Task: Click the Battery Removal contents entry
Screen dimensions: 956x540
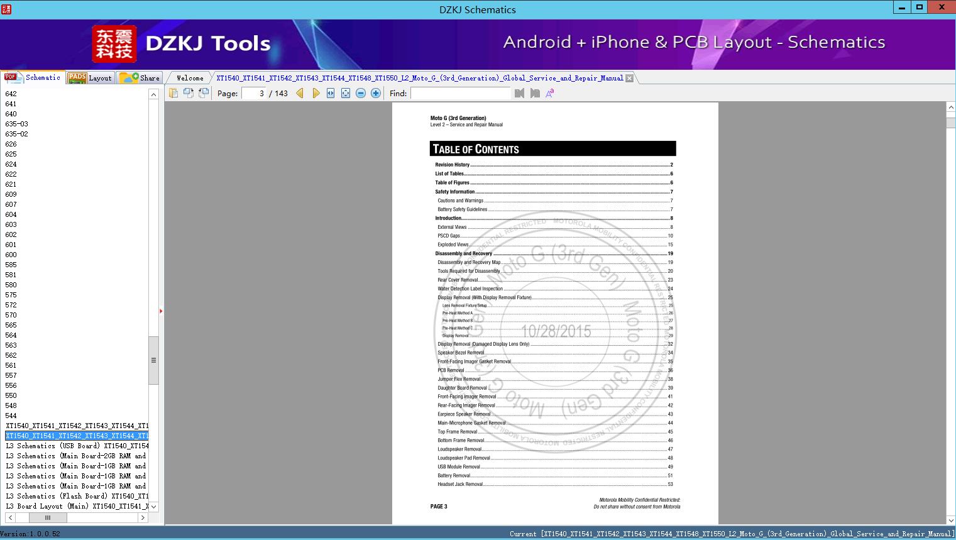Action: coord(555,475)
